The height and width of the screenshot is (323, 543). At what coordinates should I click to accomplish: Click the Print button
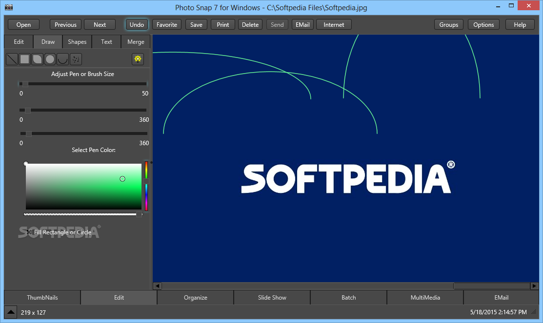click(x=222, y=24)
